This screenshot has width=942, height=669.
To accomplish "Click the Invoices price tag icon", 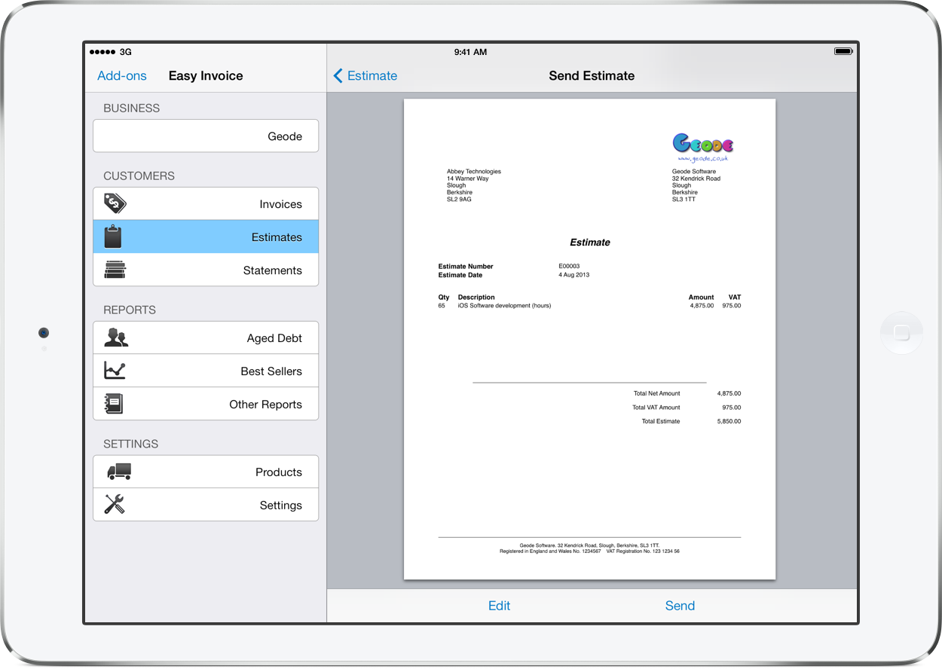I will pos(115,203).
